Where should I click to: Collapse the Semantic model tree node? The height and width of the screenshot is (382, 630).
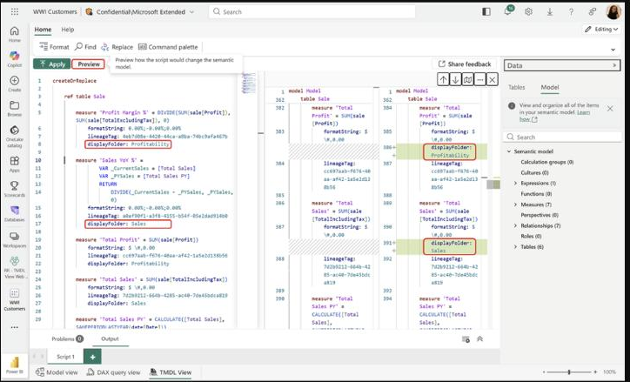pos(509,151)
